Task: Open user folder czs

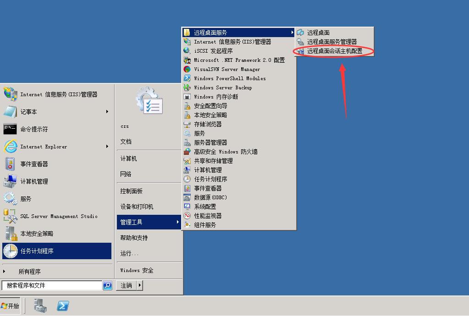Action: (x=125, y=126)
